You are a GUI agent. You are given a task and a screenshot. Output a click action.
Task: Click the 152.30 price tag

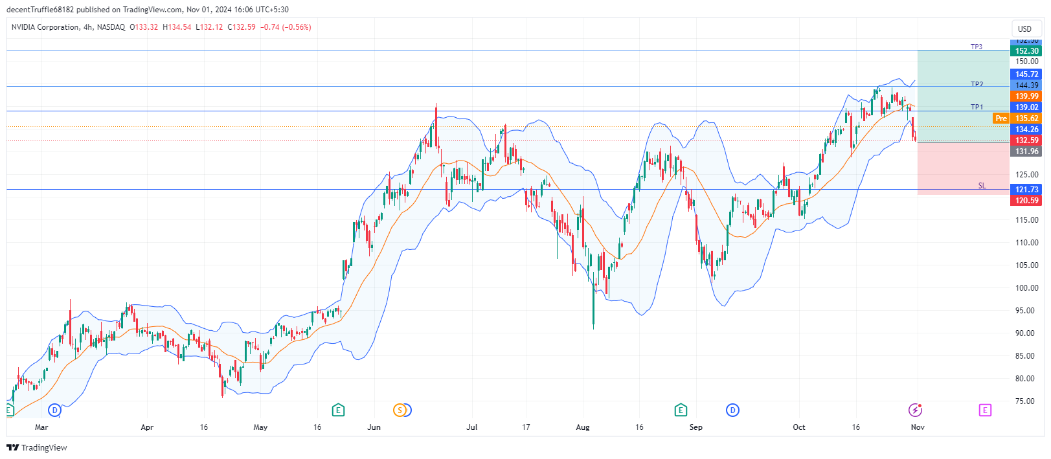click(1026, 51)
